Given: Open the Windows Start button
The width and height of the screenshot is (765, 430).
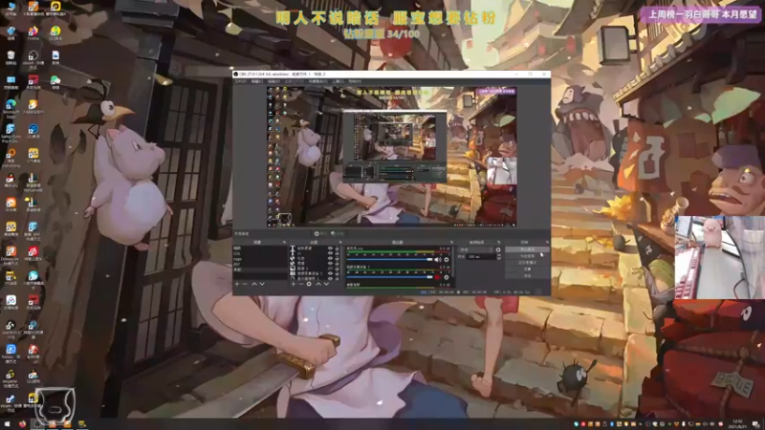Looking at the screenshot, I should click(7, 424).
